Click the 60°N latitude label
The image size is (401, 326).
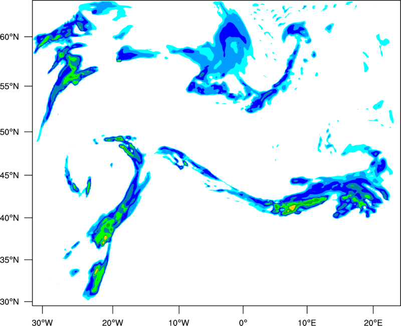[x=10, y=37]
